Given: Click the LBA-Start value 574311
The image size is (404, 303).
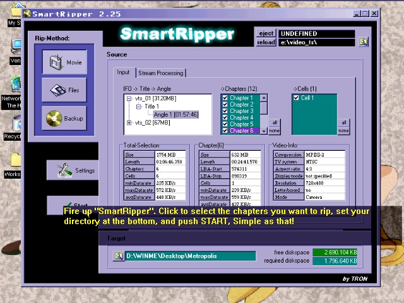Looking at the screenshot, I should point(246,169).
